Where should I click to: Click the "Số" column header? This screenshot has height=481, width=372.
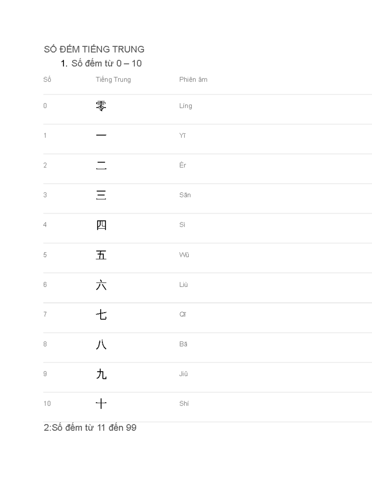47,80
